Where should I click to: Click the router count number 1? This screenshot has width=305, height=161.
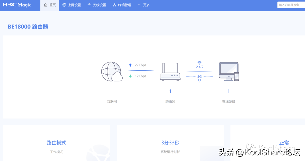pyautogui.click(x=170, y=91)
